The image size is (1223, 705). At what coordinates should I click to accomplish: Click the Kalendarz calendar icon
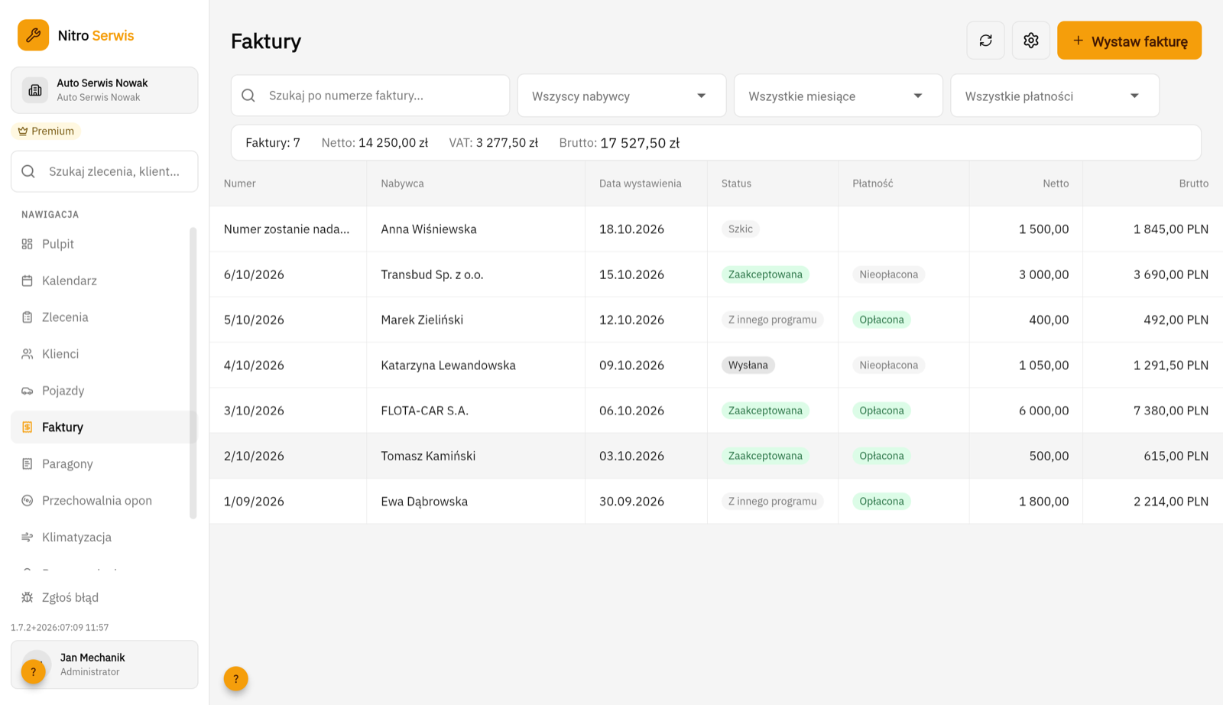point(28,281)
